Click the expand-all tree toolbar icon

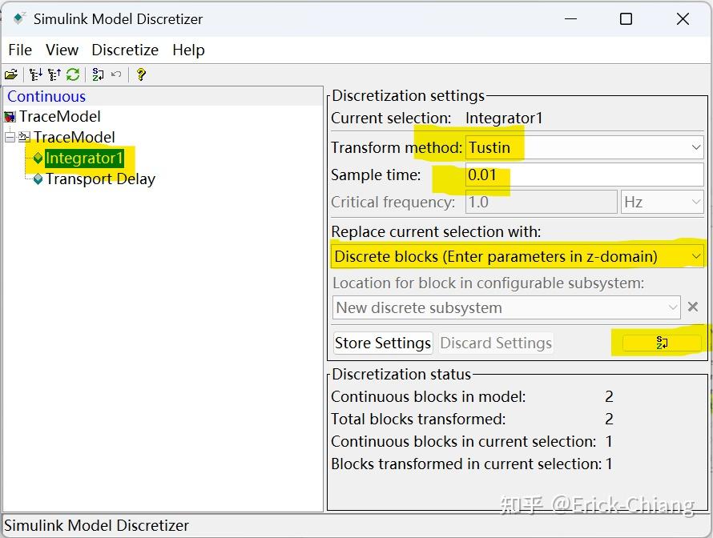point(34,74)
